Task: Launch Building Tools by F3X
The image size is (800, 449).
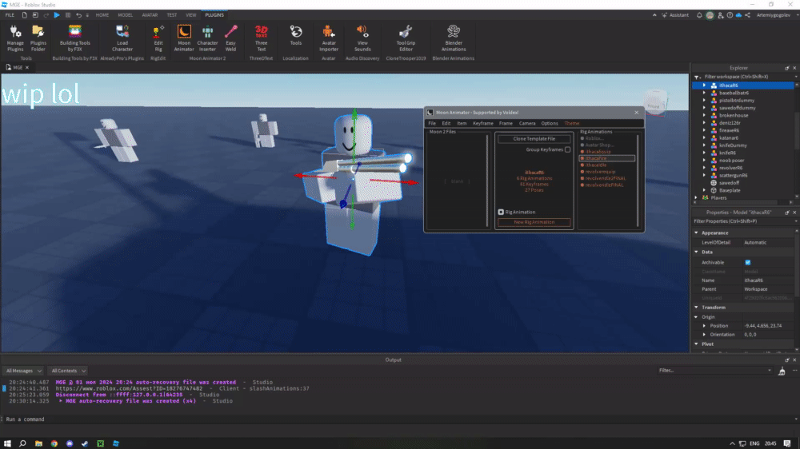Action: [74, 38]
